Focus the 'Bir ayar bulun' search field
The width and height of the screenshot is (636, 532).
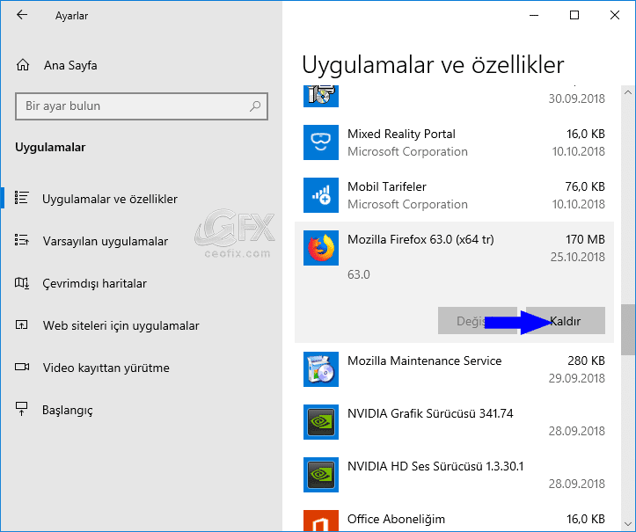pos(142,106)
